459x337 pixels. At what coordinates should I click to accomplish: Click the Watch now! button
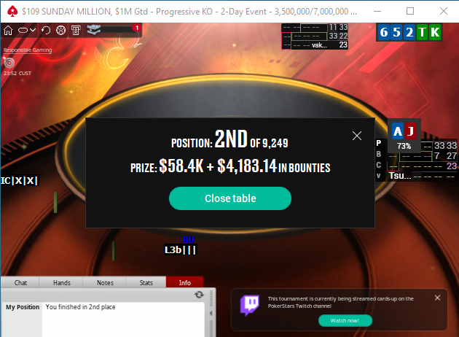pyautogui.click(x=345, y=321)
